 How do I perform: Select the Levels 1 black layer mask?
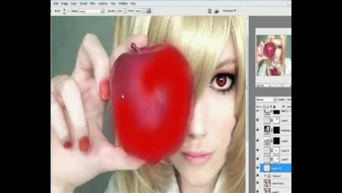[276, 141]
